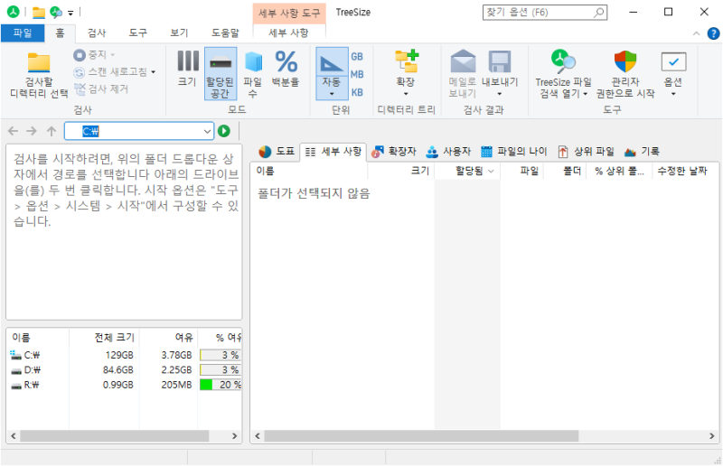Switch to the Tools ribbon tab
This screenshot has height=466, width=723.
pyautogui.click(x=138, y=33)
